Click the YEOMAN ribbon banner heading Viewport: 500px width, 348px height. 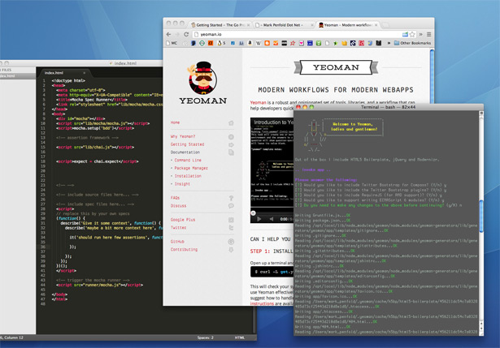pyautogui.click(x=336, y=67)
